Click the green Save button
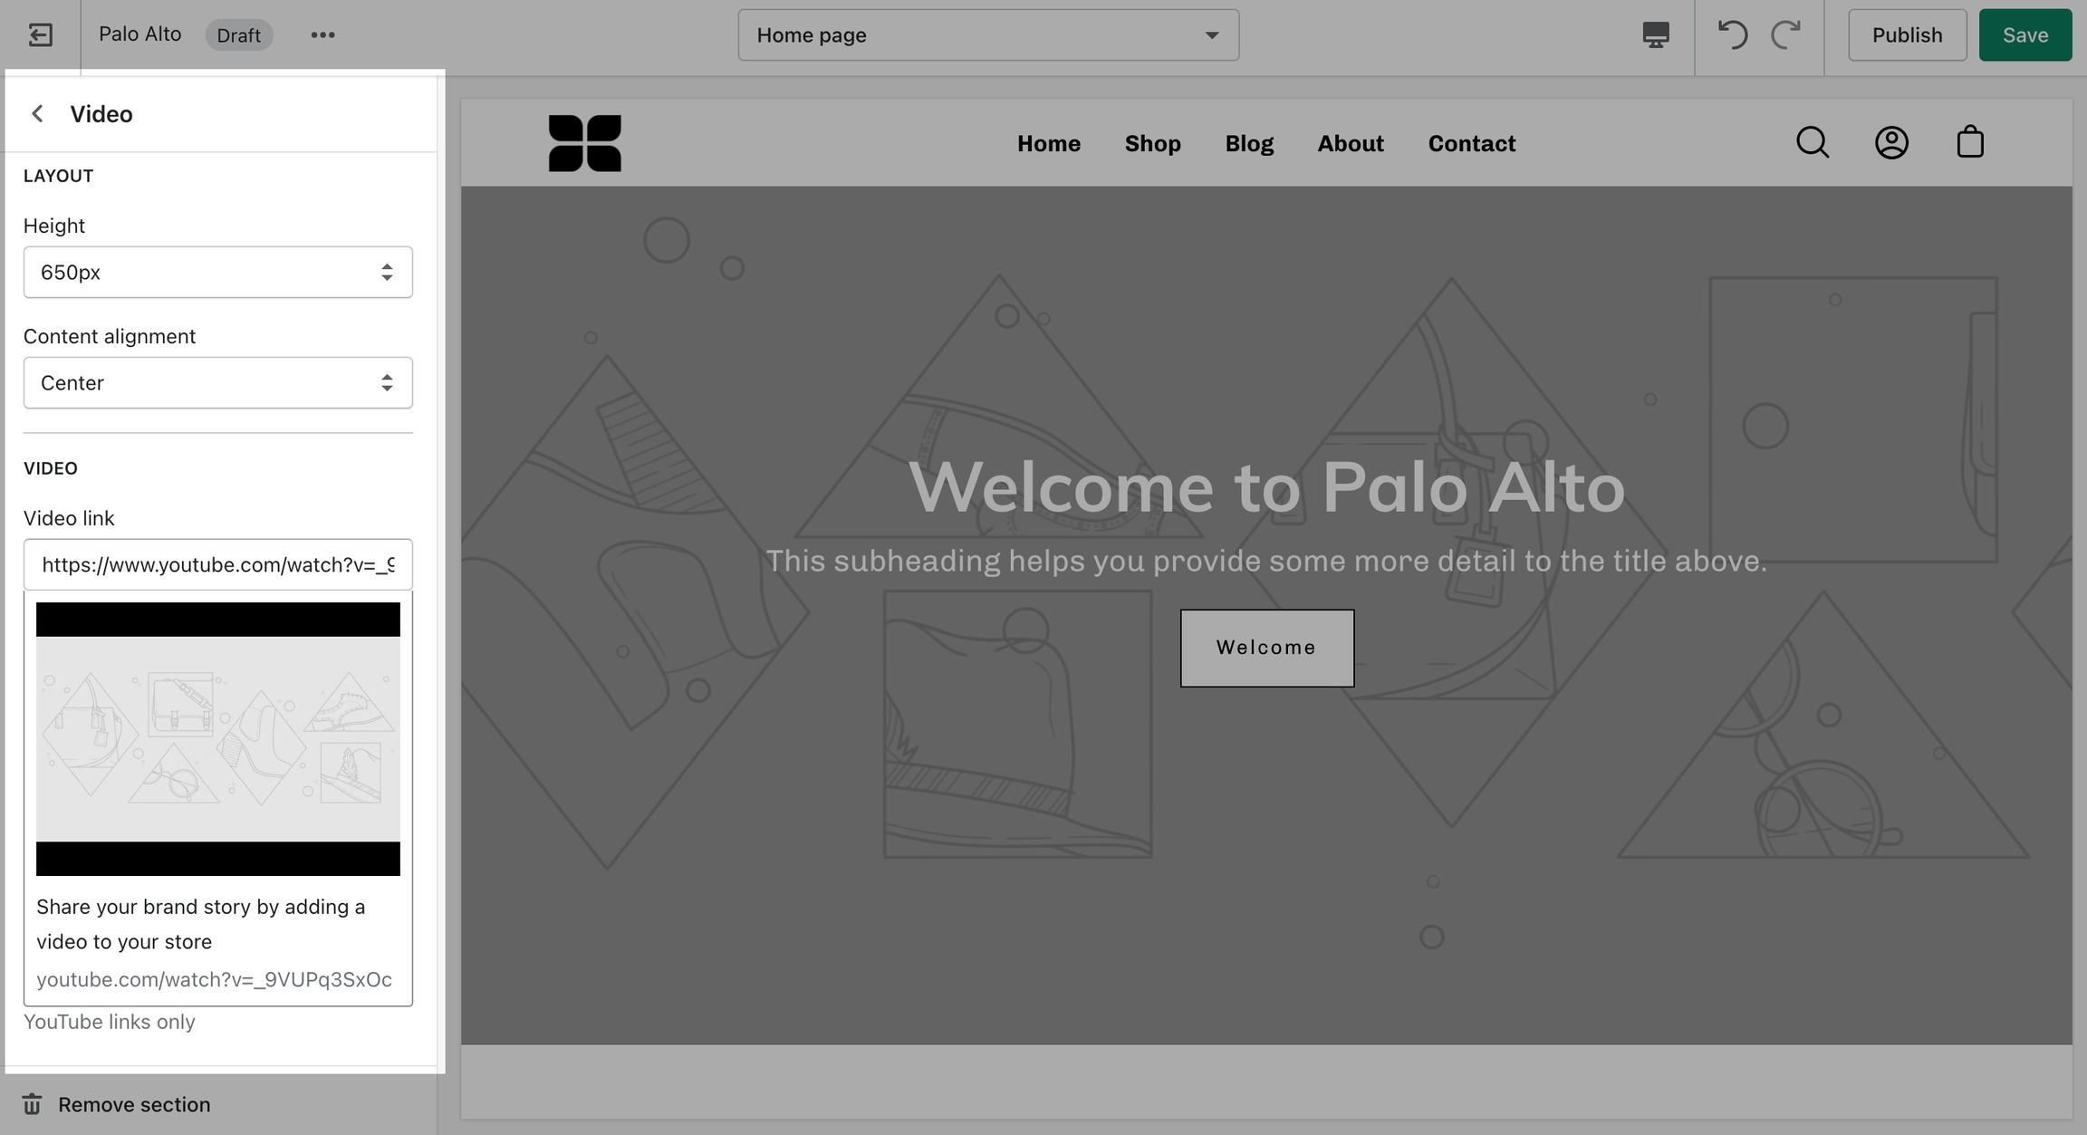2087x1135 pixels. tap(2024, 35)
